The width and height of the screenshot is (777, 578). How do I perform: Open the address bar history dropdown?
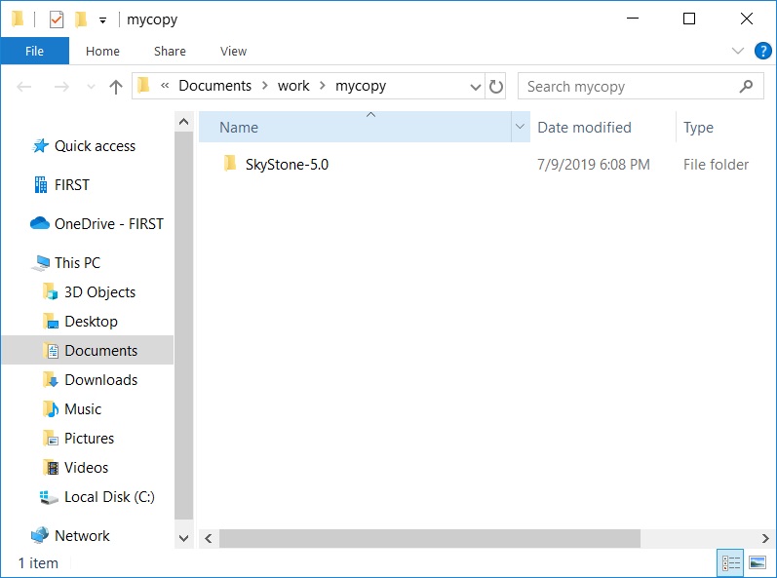tap(476, 87)
